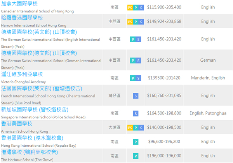Click PS badge in Harrow International School row
233x163 pixels.
tap(130, 22)
